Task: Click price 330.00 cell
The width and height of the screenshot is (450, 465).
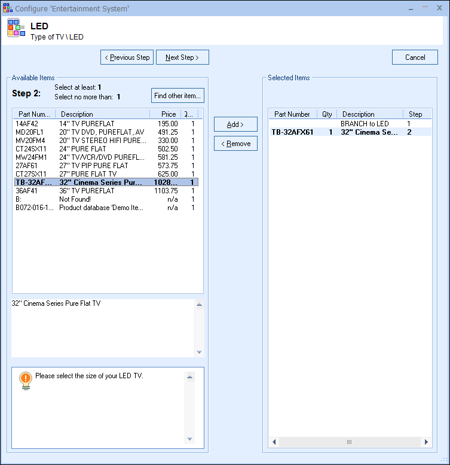Action: (x=168, y=140)
